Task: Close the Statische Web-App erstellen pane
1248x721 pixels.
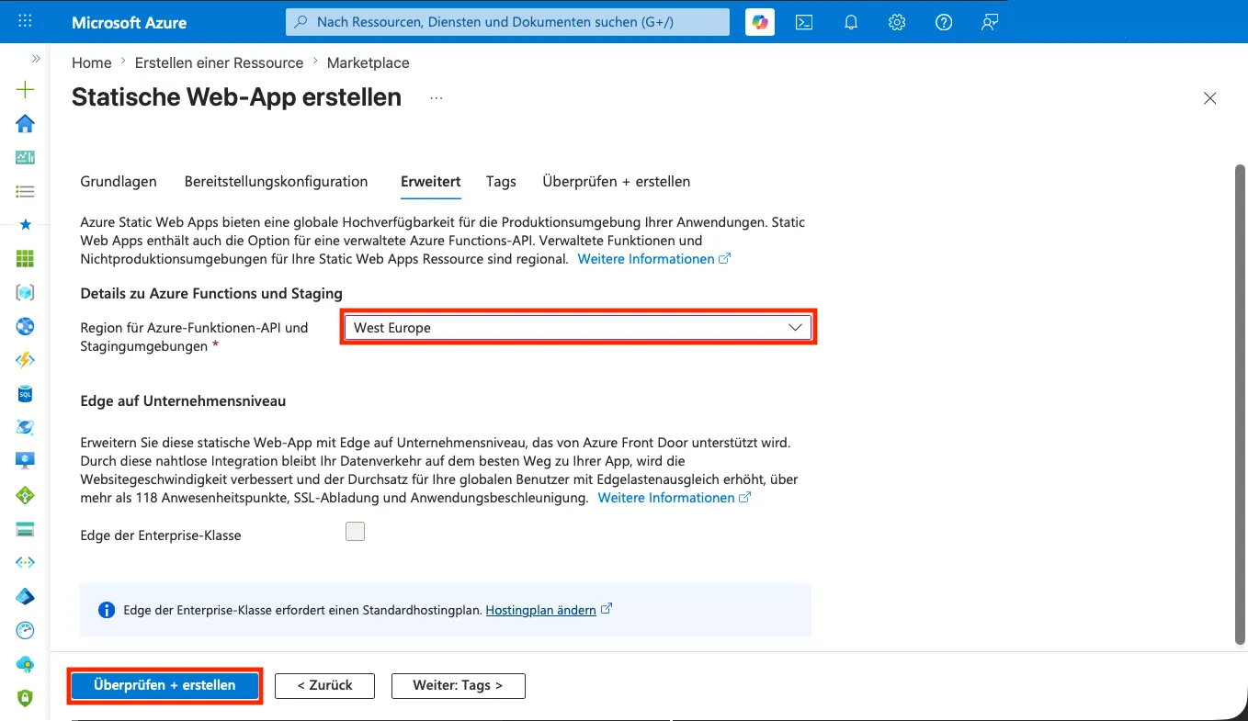Action: pyautogui.click(x=1210, y=98)
